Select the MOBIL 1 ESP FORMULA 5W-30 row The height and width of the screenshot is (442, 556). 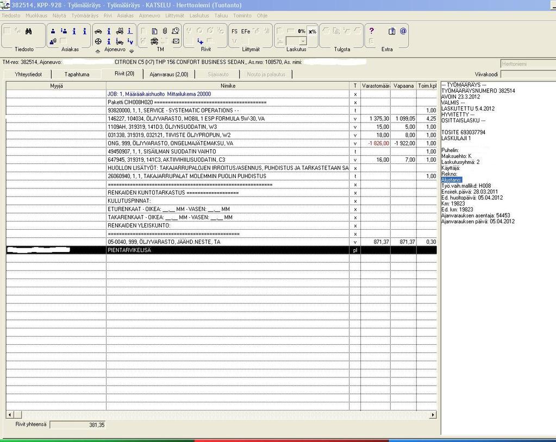pos(221,119)
